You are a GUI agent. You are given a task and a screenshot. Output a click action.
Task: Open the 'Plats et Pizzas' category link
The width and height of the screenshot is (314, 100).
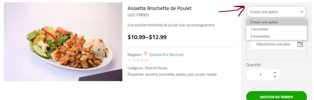pos(156,68)
